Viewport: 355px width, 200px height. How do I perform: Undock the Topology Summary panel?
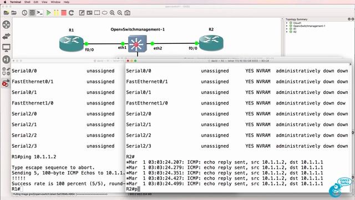(349, 19)
